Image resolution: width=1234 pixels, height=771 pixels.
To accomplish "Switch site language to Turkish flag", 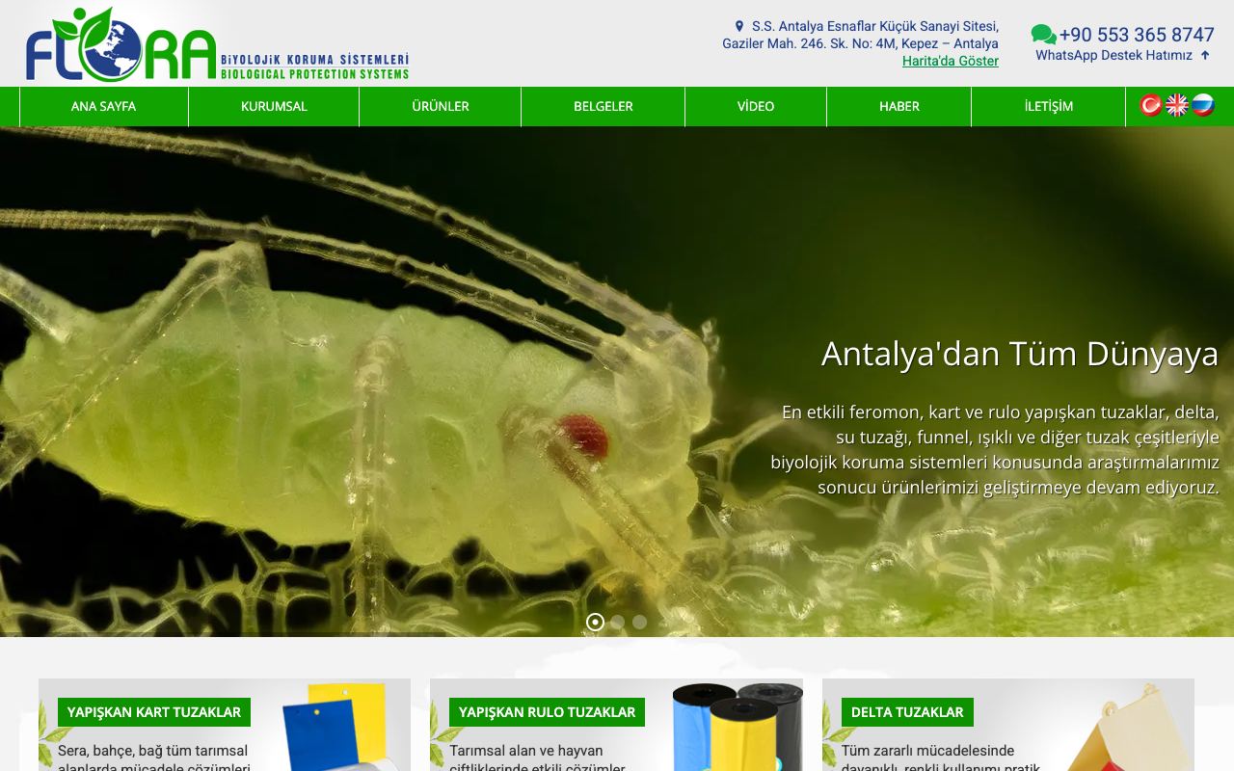I will point(1151,105).
